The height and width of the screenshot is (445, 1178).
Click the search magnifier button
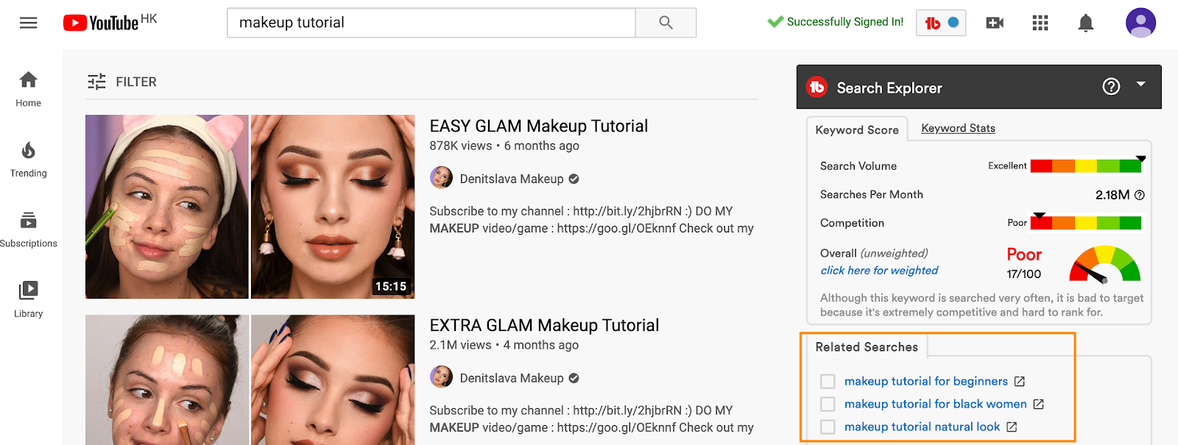666,23
